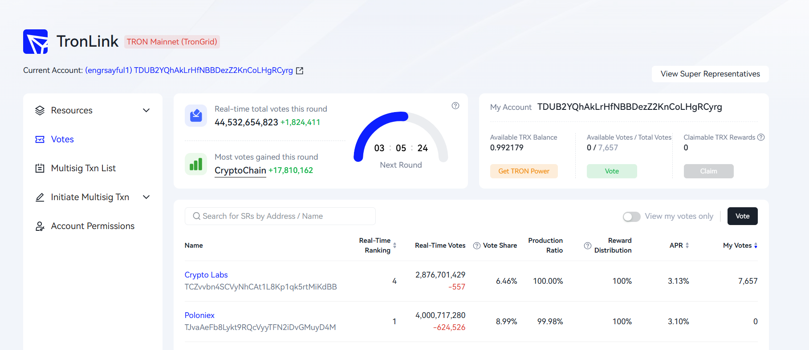
Task: Click the TRON Mainnet (TronGrid) network badge
Action: (172, 42)
